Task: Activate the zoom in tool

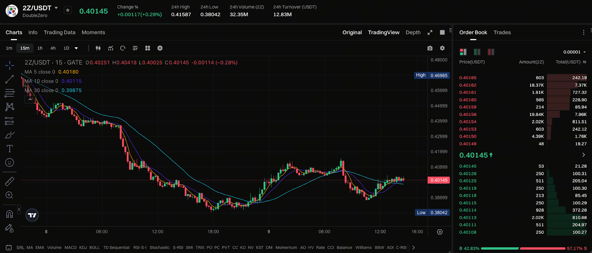Action: coord(10,195)
